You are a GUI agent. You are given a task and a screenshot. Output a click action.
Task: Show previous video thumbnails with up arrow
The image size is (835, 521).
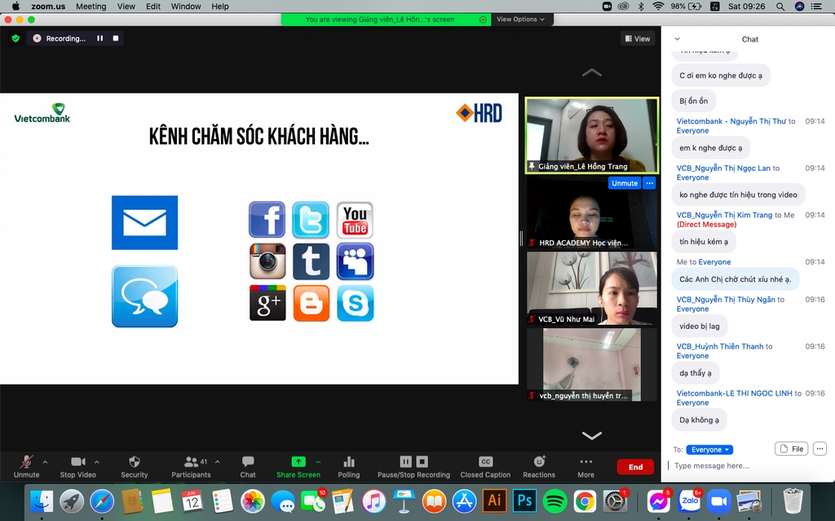tap(592, 72)
